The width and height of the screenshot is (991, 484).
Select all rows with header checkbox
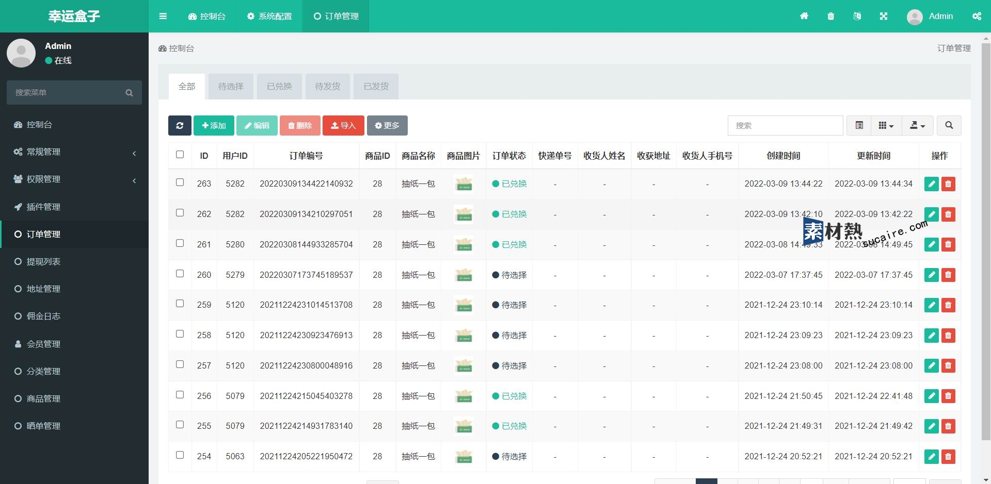point(180,154)
